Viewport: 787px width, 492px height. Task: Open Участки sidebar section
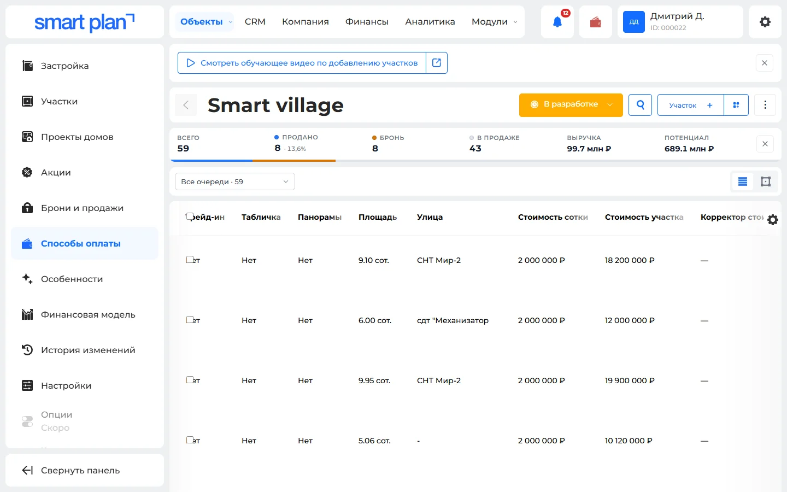(x=85, y=101)
